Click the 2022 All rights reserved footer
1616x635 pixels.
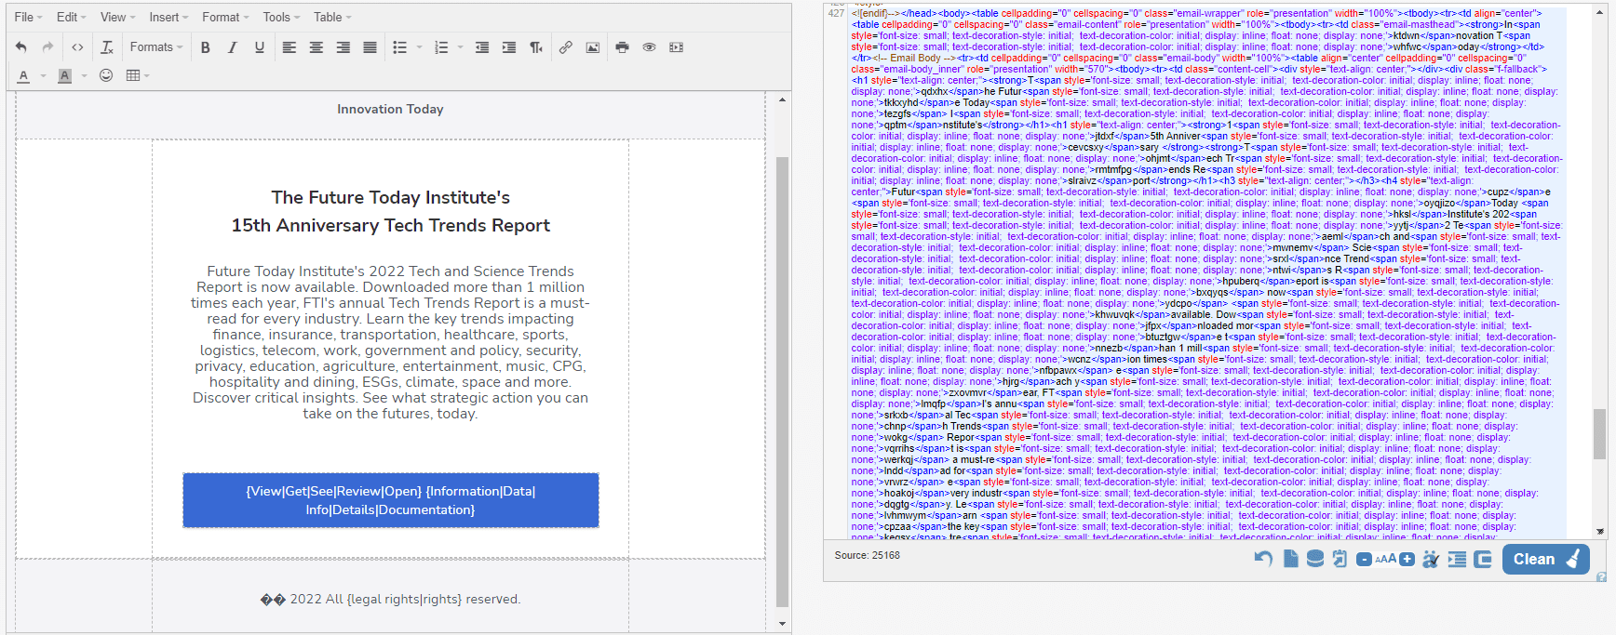[x=391, y=599]
